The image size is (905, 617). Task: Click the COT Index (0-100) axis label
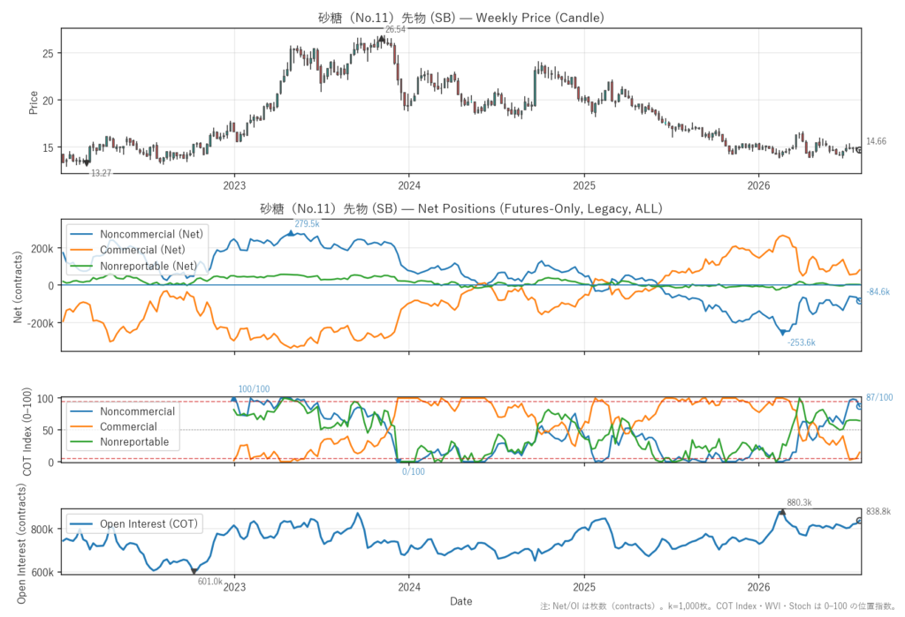(x=27, y=432)
